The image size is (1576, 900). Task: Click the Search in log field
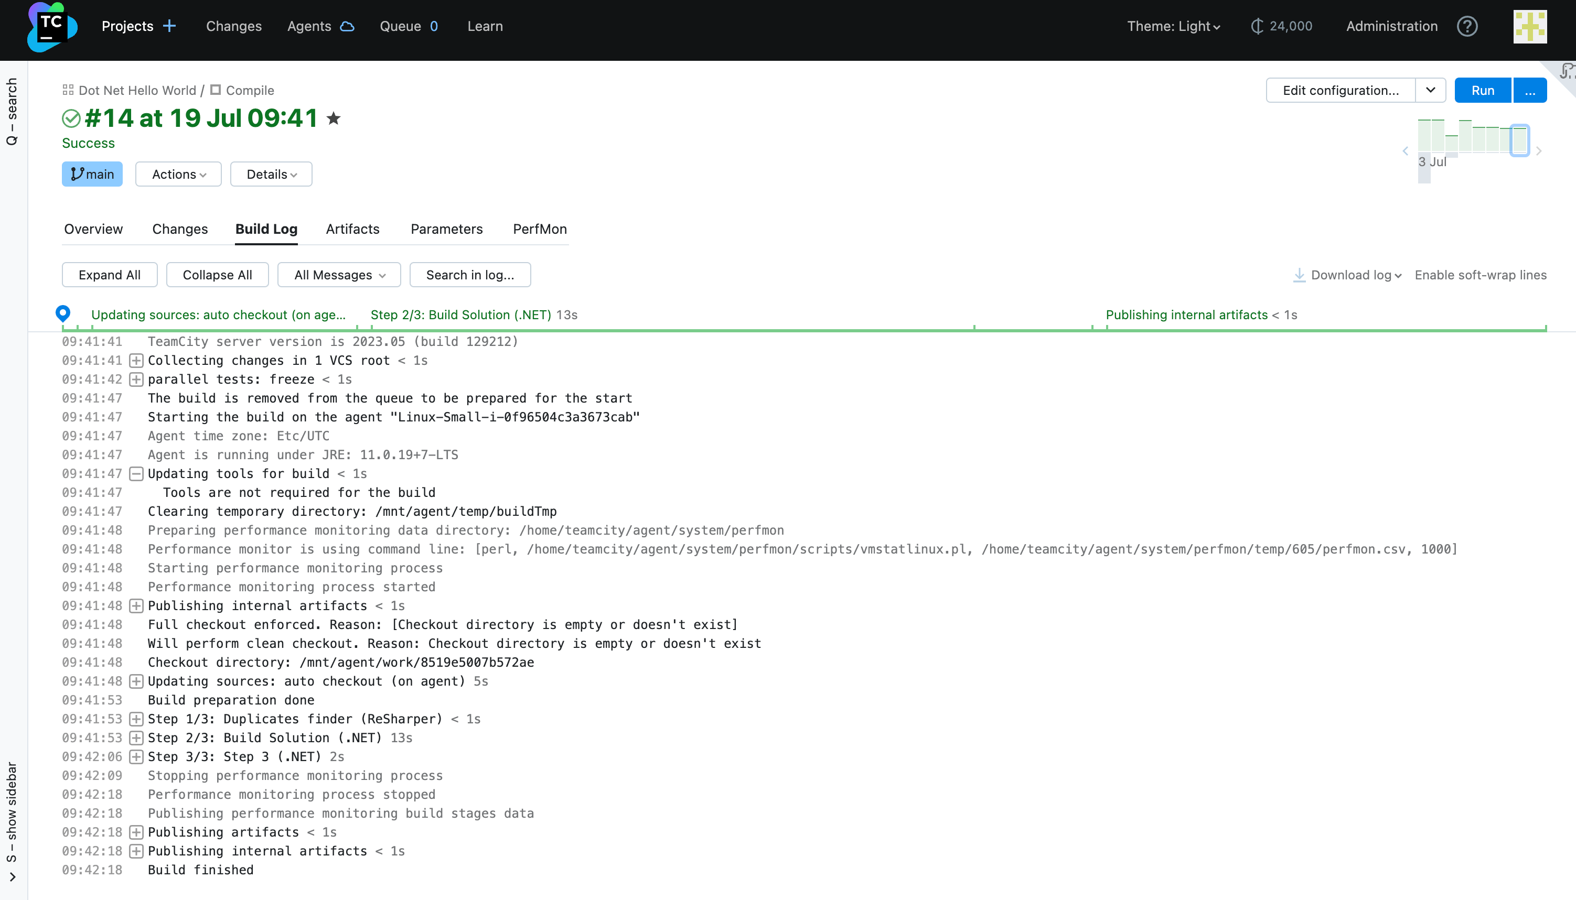470,275
